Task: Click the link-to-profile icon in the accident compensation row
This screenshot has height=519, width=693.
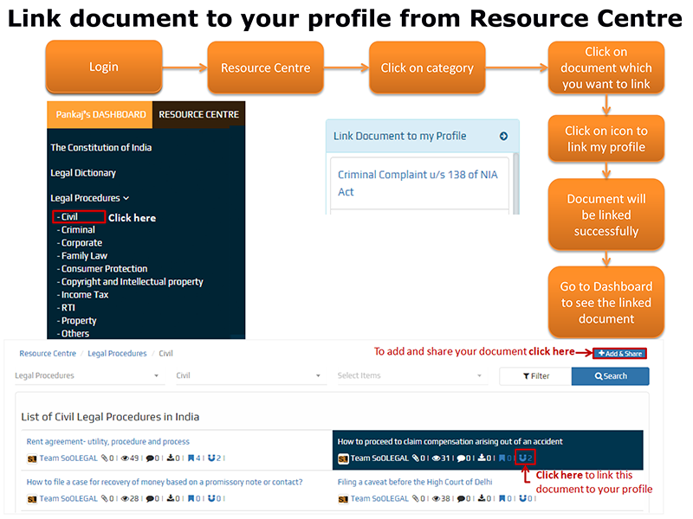Action: pos(521,458)
